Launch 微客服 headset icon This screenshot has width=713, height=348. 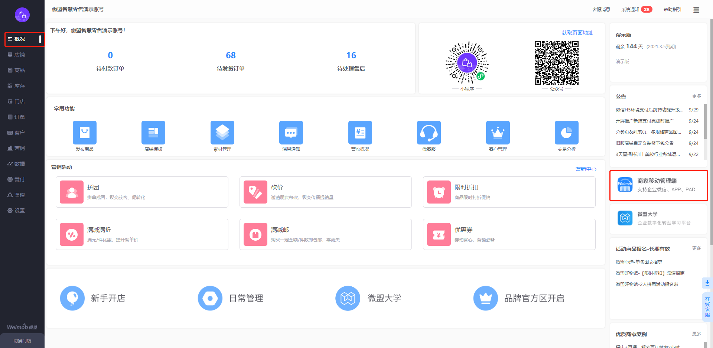[x=429, y=133]
